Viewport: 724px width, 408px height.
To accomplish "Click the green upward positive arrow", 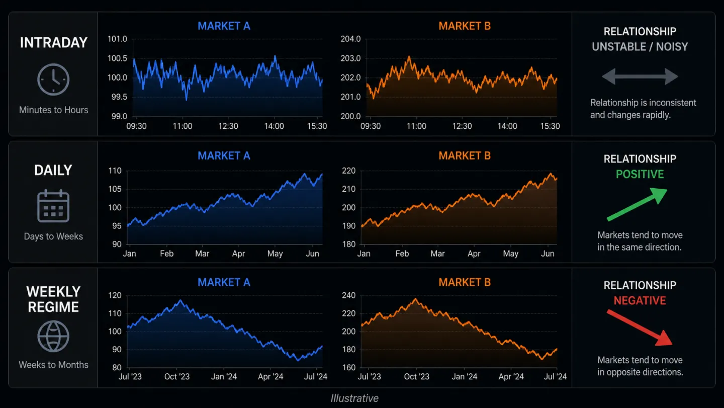I will [x=637, y=204].
